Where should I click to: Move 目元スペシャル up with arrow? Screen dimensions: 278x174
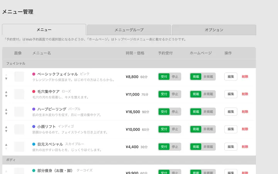pos(6,145)
